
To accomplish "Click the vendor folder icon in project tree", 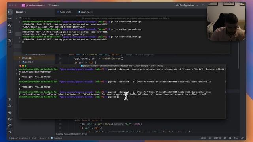I will click(x=23, y=58).
